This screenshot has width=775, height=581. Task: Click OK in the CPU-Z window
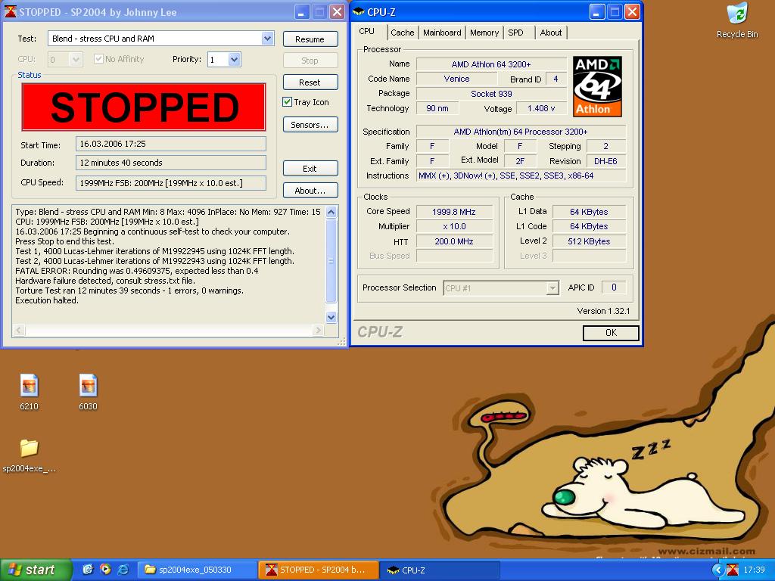click(611, 333)
